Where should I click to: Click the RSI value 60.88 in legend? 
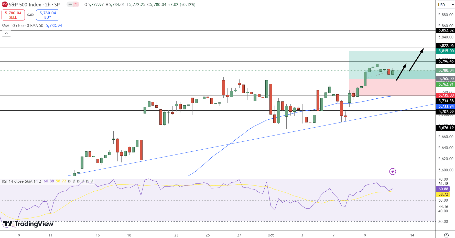click(49, 181)
